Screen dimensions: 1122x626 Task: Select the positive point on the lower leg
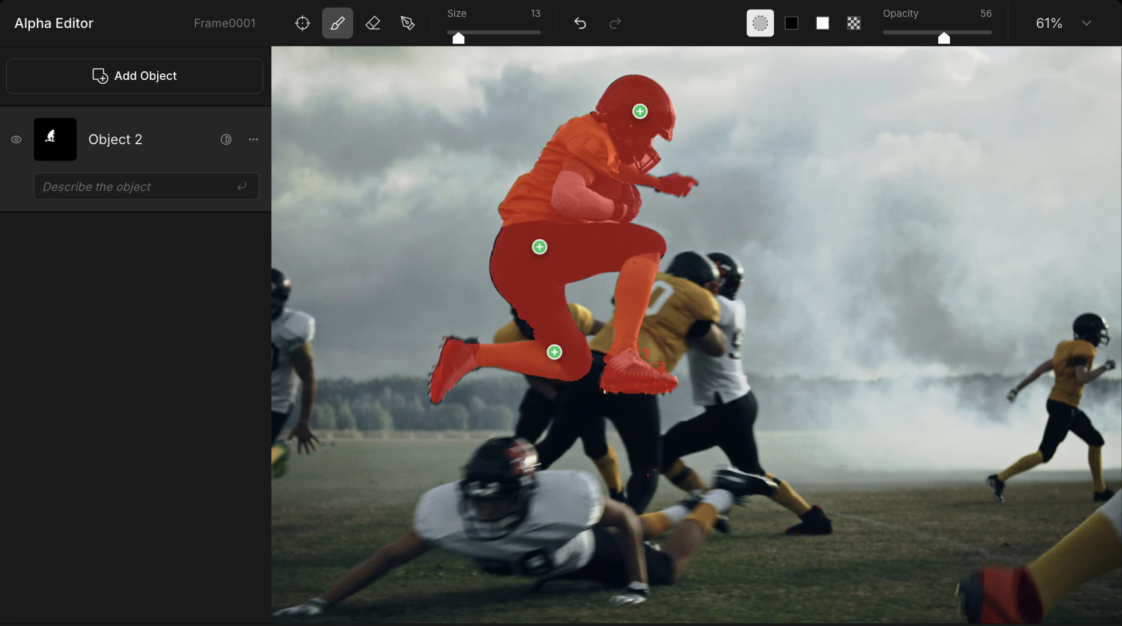555,352
